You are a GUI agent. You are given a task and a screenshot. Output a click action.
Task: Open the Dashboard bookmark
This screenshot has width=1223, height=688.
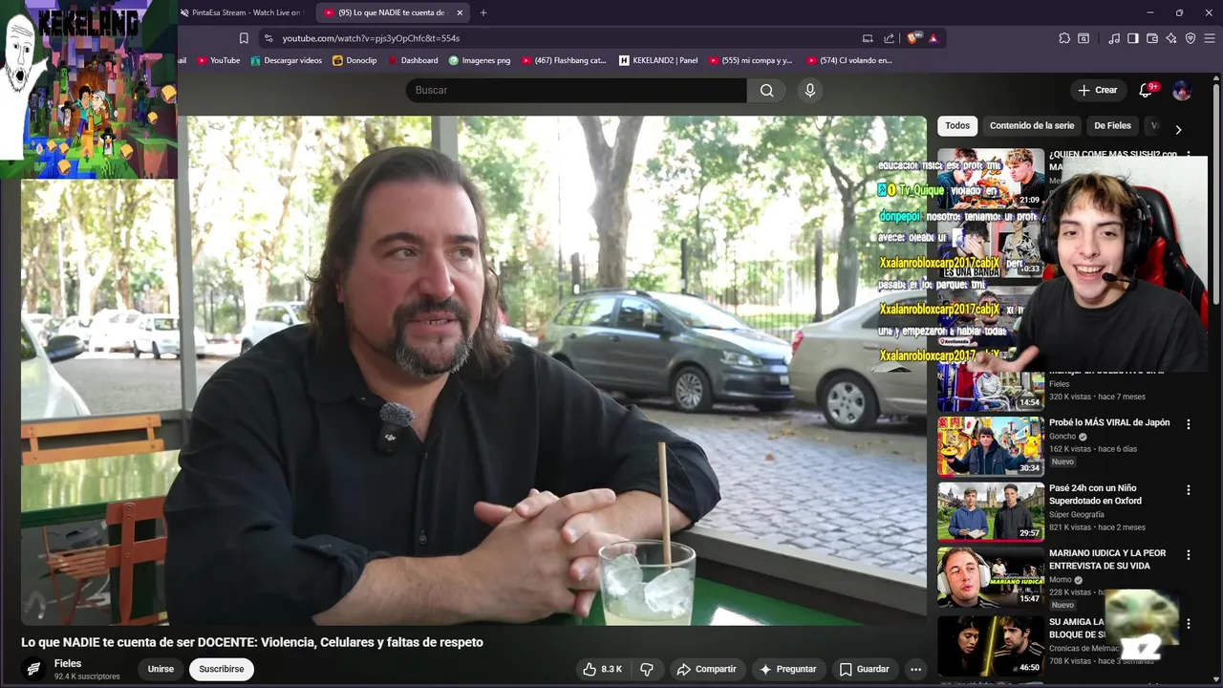412,60
